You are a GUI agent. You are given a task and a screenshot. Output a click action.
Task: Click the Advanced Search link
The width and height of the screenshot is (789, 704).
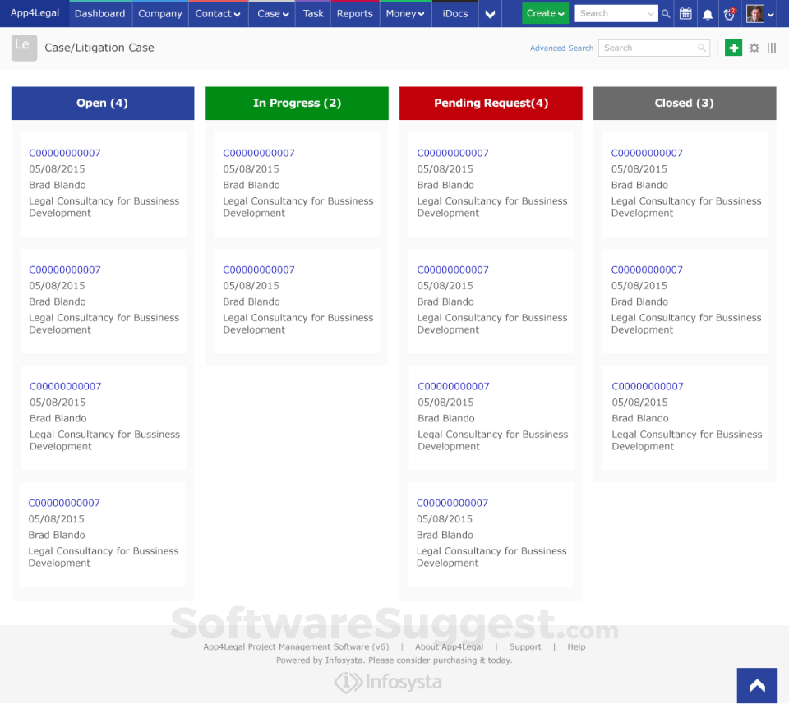[x=561, y=48]
